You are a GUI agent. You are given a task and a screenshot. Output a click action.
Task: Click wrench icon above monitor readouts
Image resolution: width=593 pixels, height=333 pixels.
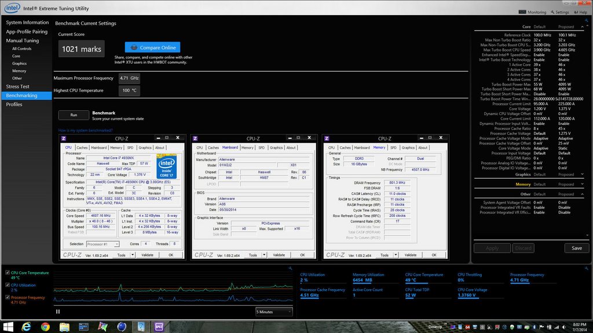click(x=586, y=268)
